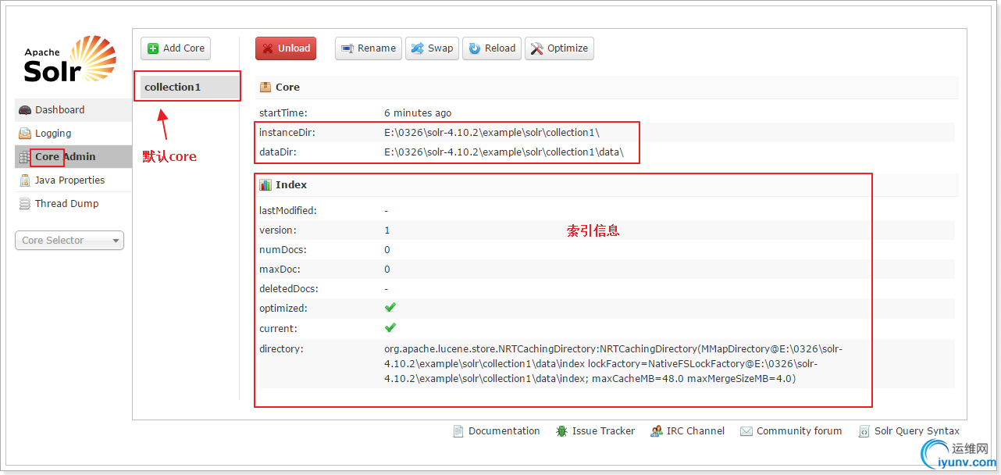Screen dimensions: 1001x475
Task: Click the current label
Action: [278, 329]
